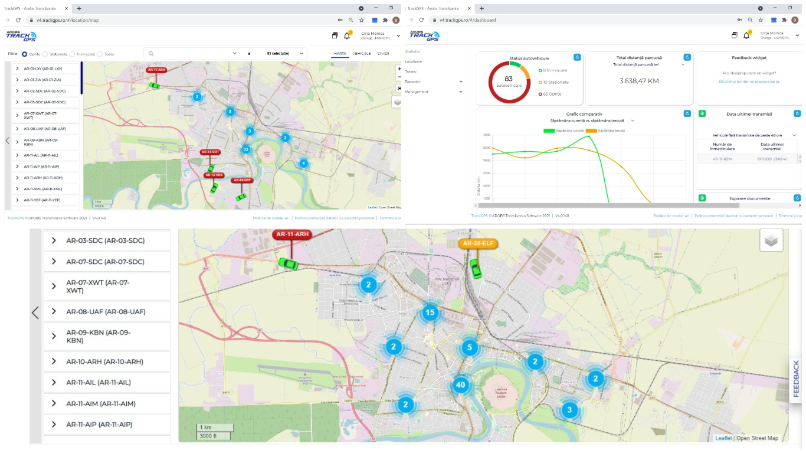806x453 pixels.
Task: Click the AR-69-DFP vehicle marker label
Action: tap(242, 180)
